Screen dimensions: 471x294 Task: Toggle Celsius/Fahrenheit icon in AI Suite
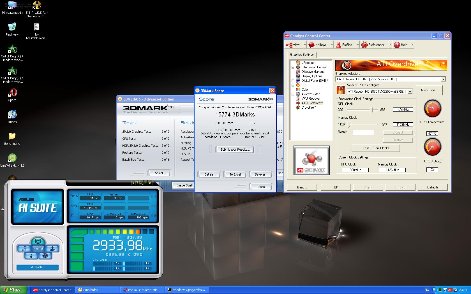click(141, 183)
